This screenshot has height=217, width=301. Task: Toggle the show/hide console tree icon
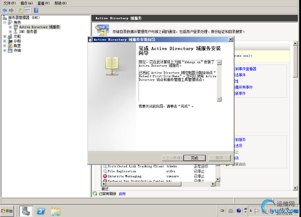pos(27,10)
